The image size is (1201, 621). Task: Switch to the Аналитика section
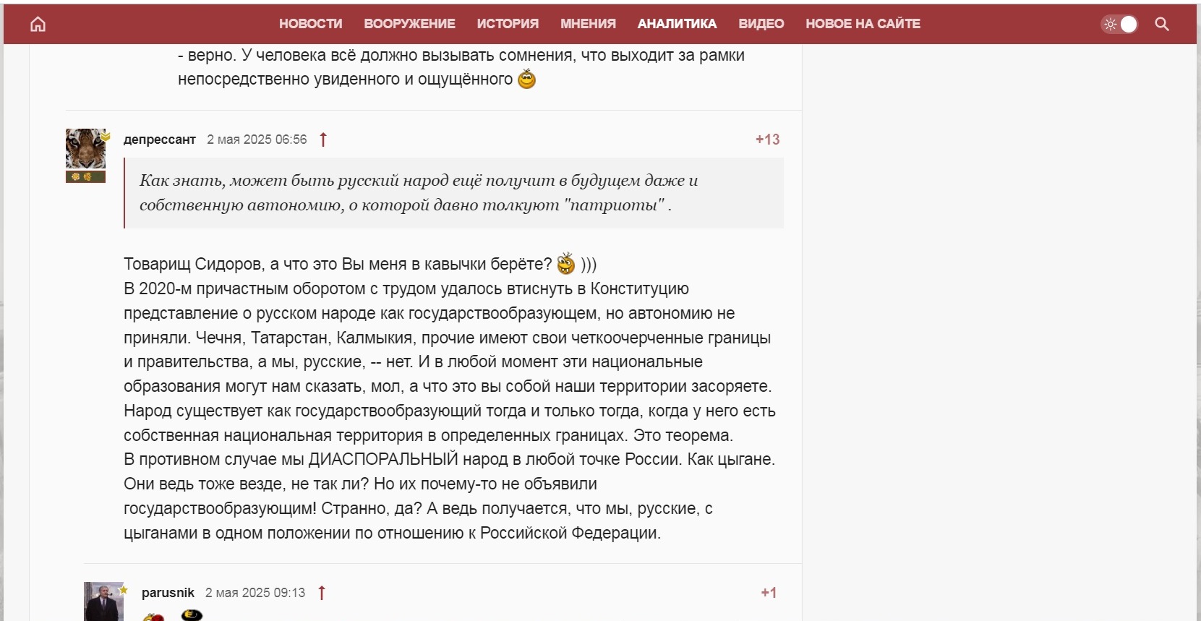tap(677, 24)
